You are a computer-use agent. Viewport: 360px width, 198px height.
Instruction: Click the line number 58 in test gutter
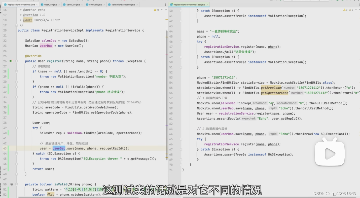coord(171,103)
